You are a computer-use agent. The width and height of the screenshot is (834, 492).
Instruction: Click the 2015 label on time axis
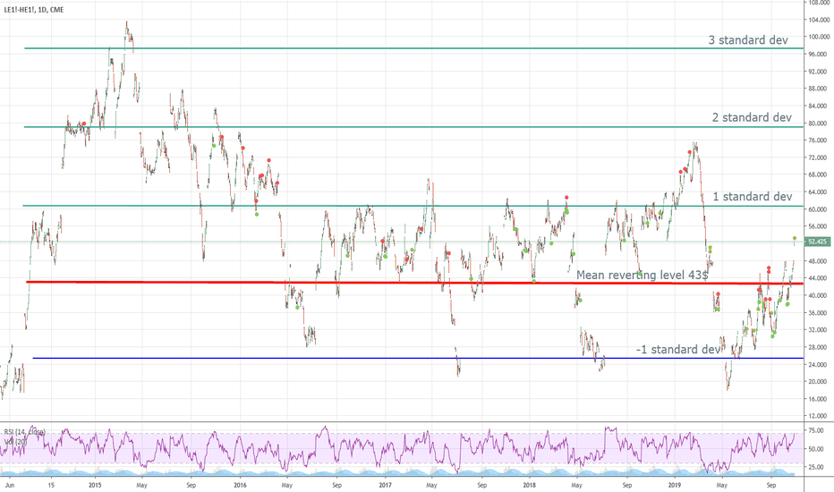pyautogui.click(x=95, y=485)
